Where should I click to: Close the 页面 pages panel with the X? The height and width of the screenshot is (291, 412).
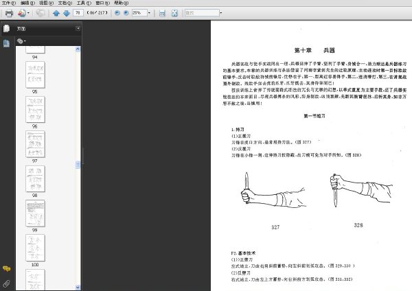tap(78, 28)
